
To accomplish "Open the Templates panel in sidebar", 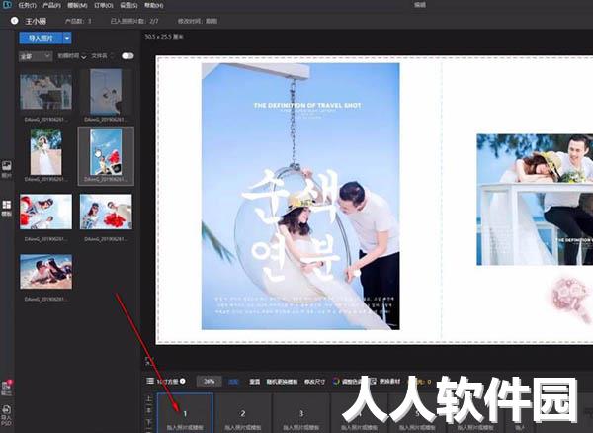I will point(7,208).
